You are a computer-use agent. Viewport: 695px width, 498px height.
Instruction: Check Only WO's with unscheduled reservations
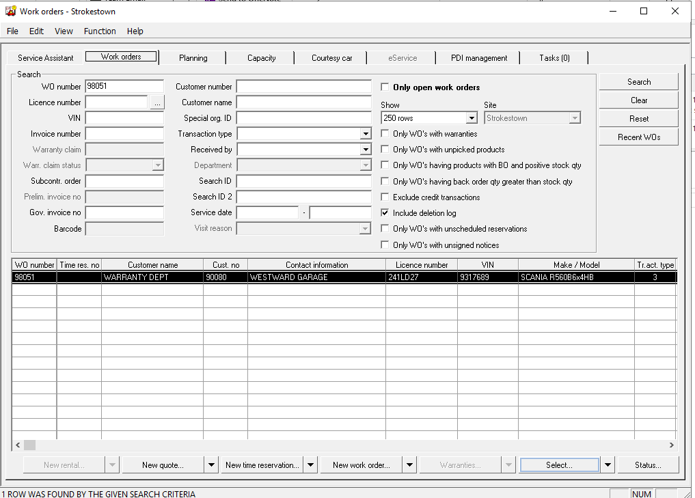385,228
